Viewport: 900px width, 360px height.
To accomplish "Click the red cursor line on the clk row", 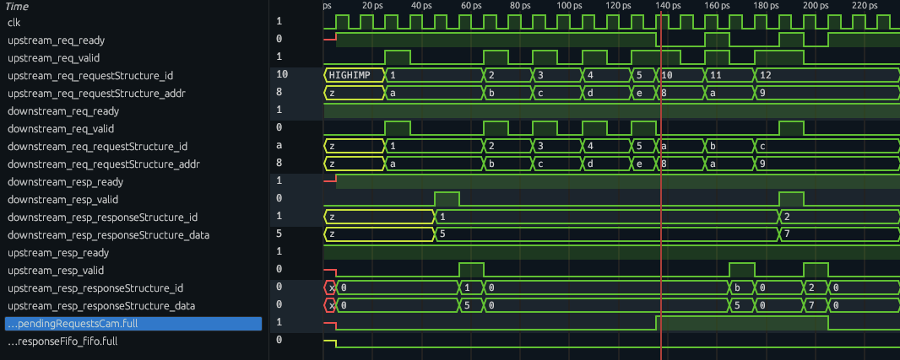I will click(x=659, y=22).
